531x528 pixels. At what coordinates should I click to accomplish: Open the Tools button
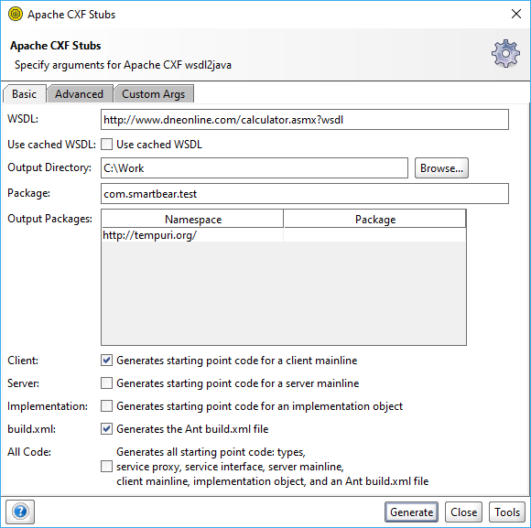(507, 512)
